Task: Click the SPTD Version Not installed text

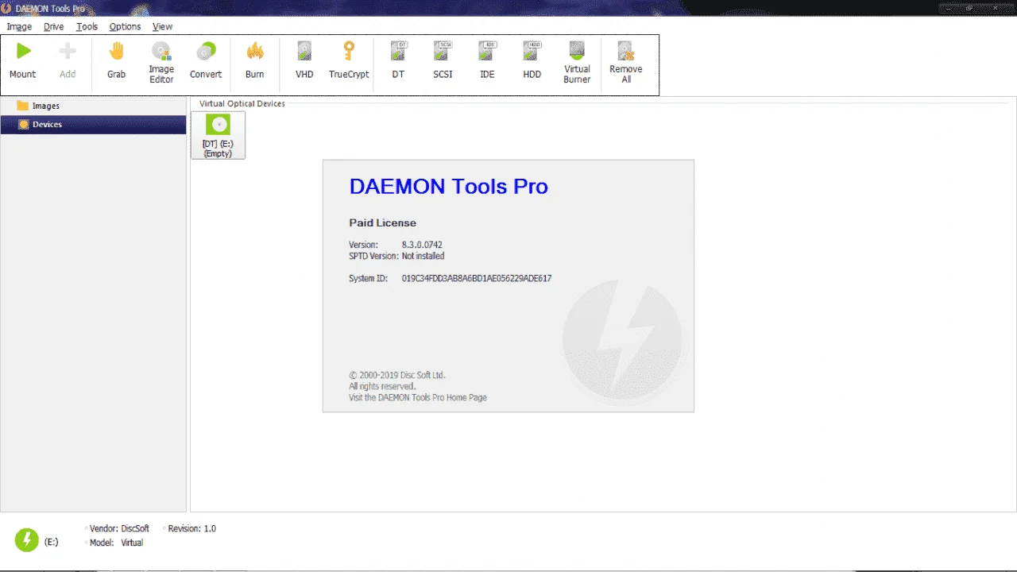Action: 396,256
